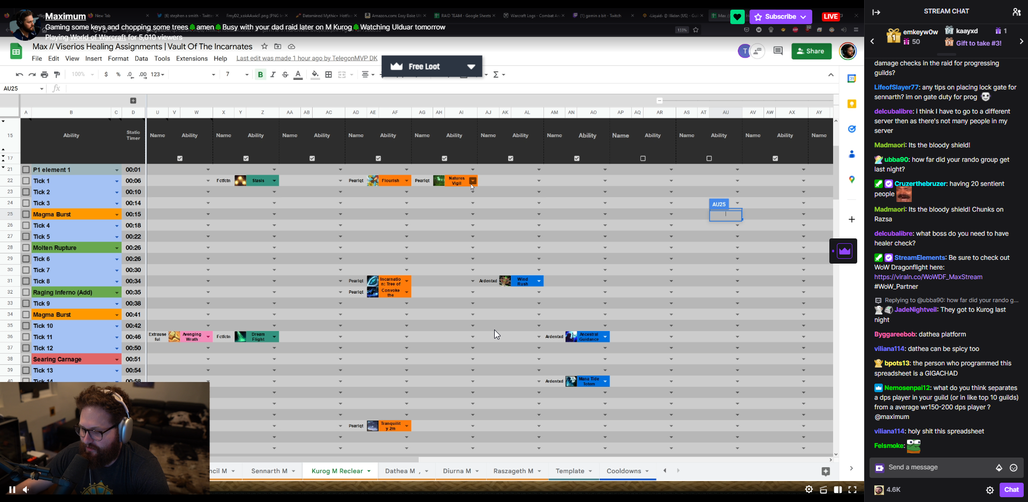Toggle Italic formatting in Sheets toolbar
Screen dimensions: 1028x502
coord(273,74)
